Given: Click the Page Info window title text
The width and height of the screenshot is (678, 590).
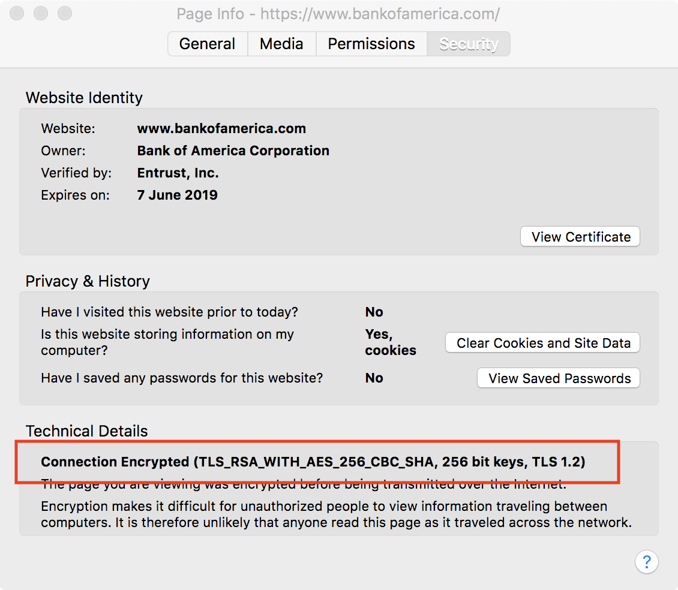Looking at the screenshot, I should click(x=338, y=14).
